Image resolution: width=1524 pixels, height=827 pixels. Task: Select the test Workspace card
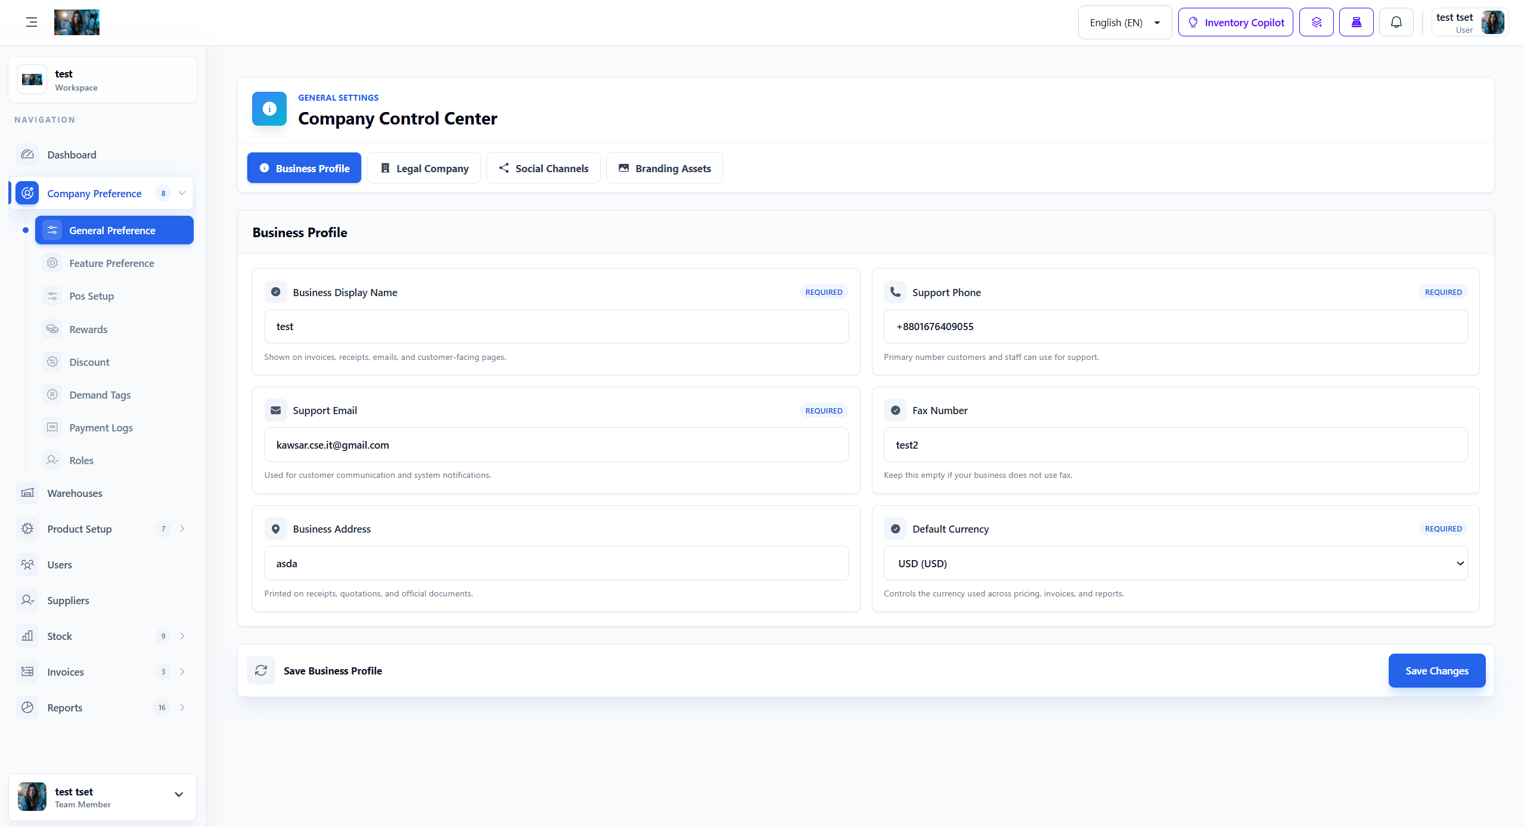coord(103,80)
